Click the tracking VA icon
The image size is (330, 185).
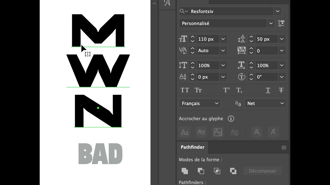click(242, 51)
